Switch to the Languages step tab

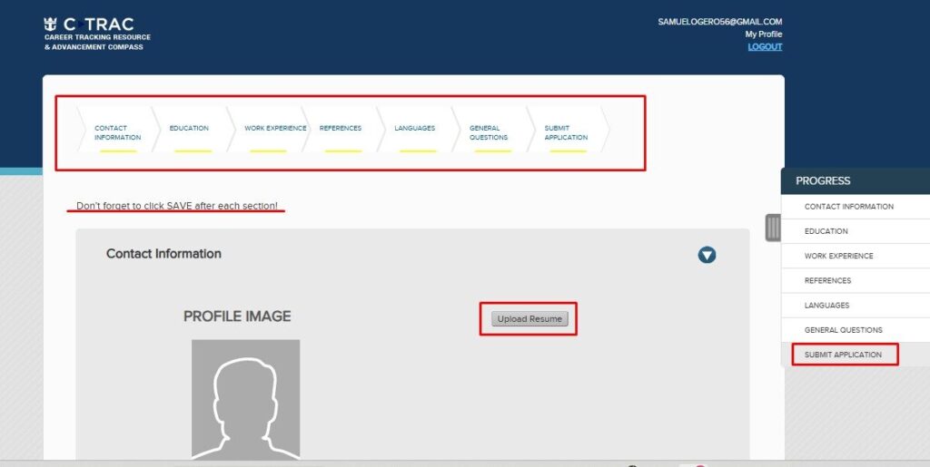(414, 129)
